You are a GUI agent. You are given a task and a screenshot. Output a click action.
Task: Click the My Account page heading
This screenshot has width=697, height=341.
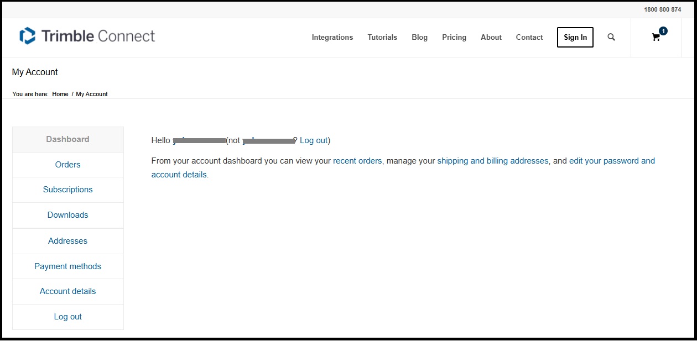[x=35, y=72]
